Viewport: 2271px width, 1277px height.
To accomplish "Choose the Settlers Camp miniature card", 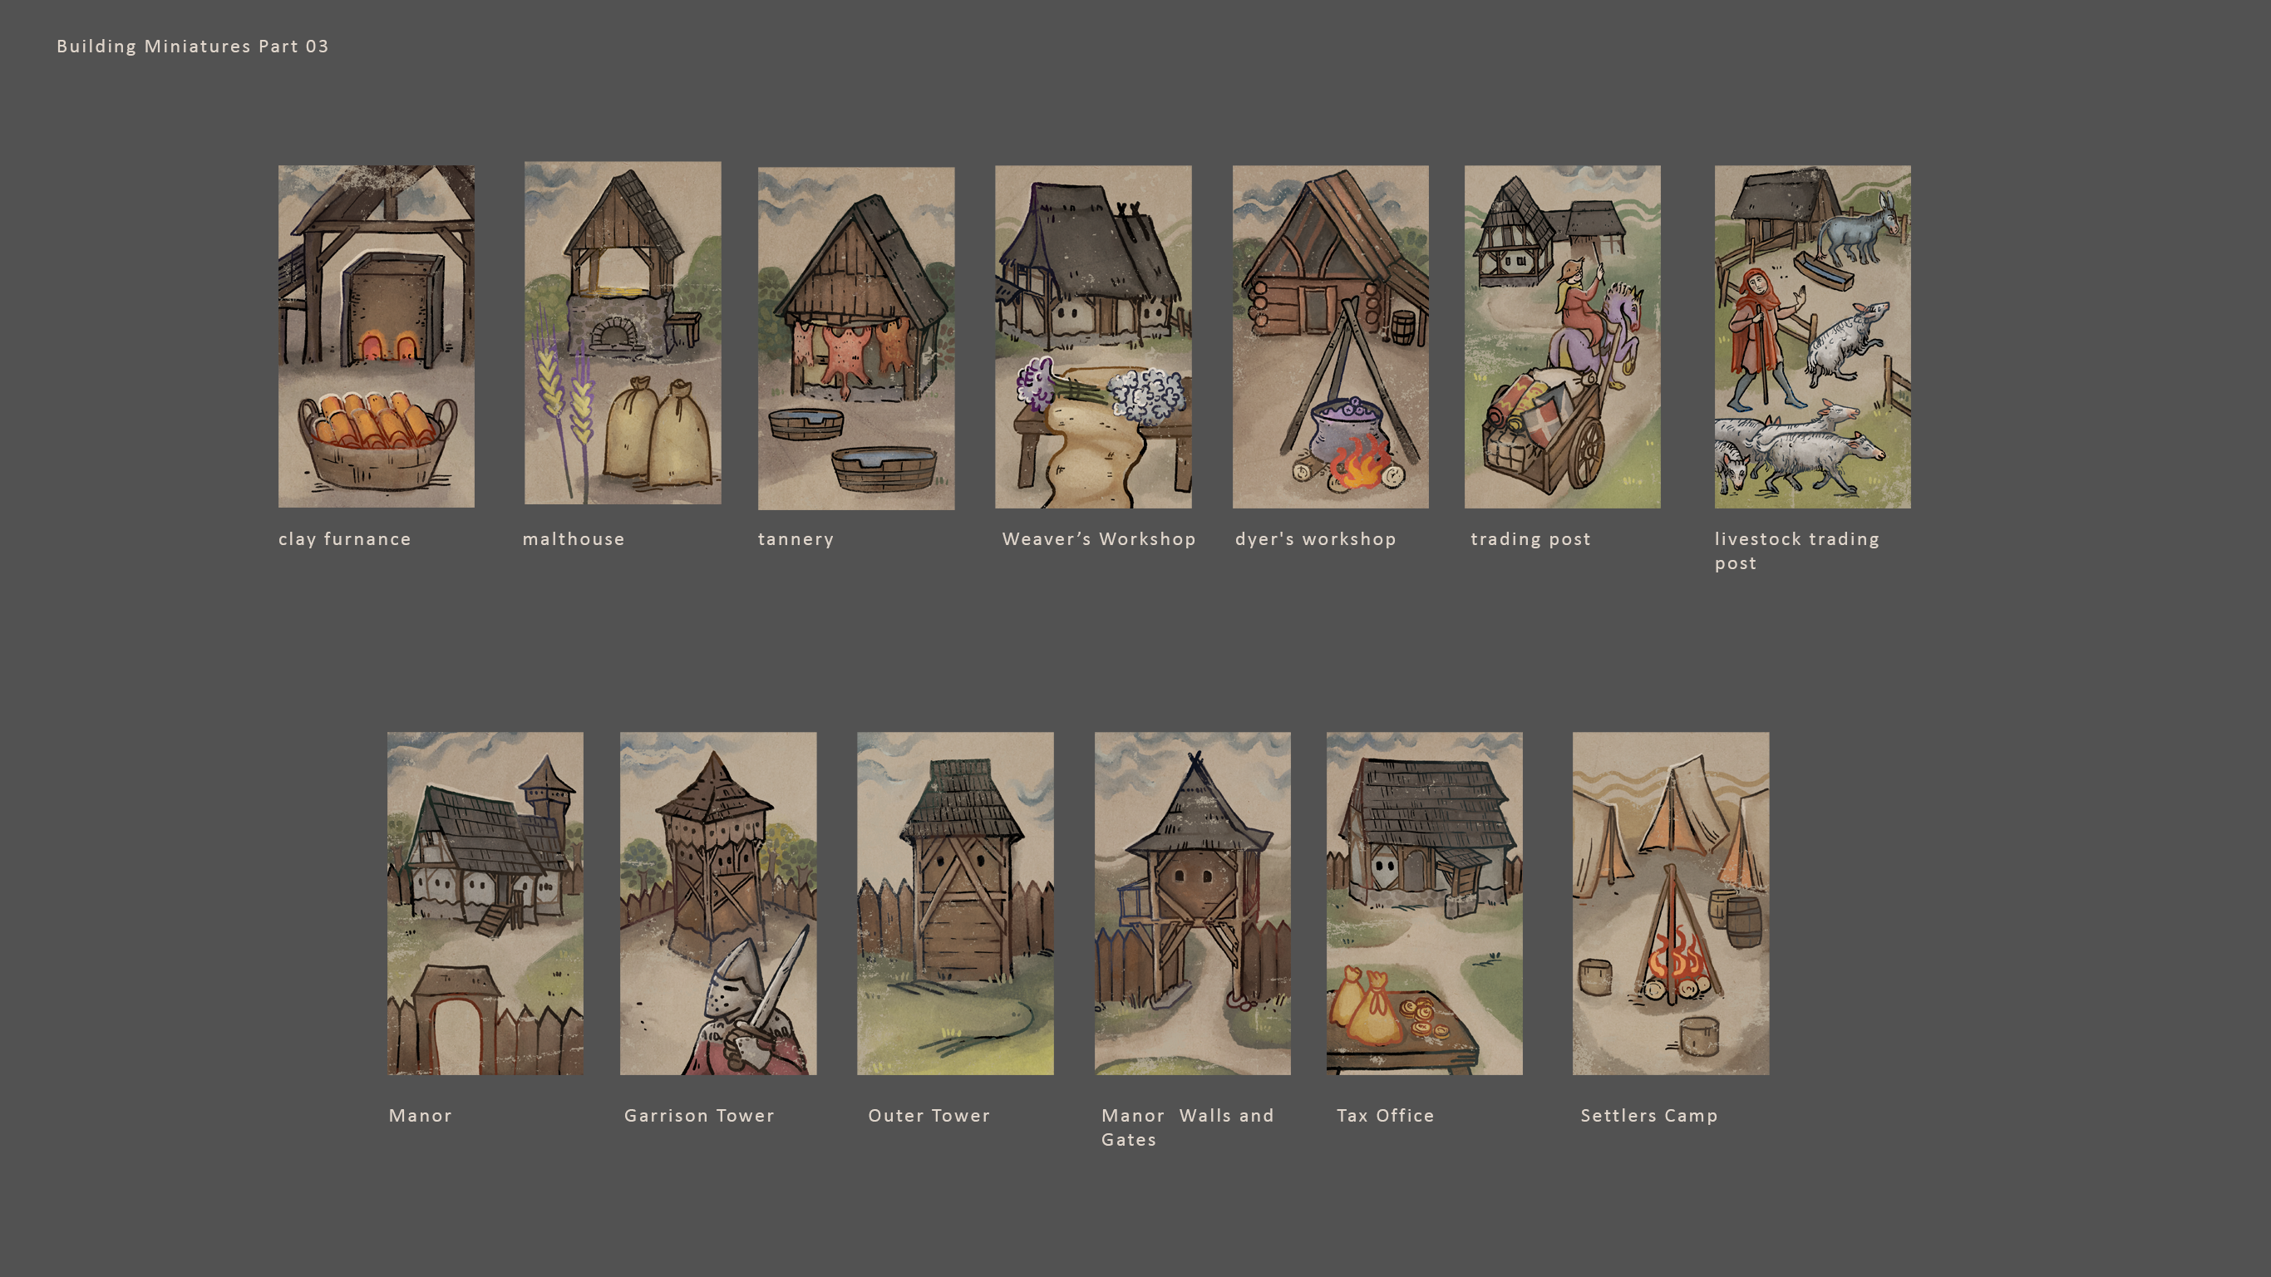I will tap(1671, 903).
